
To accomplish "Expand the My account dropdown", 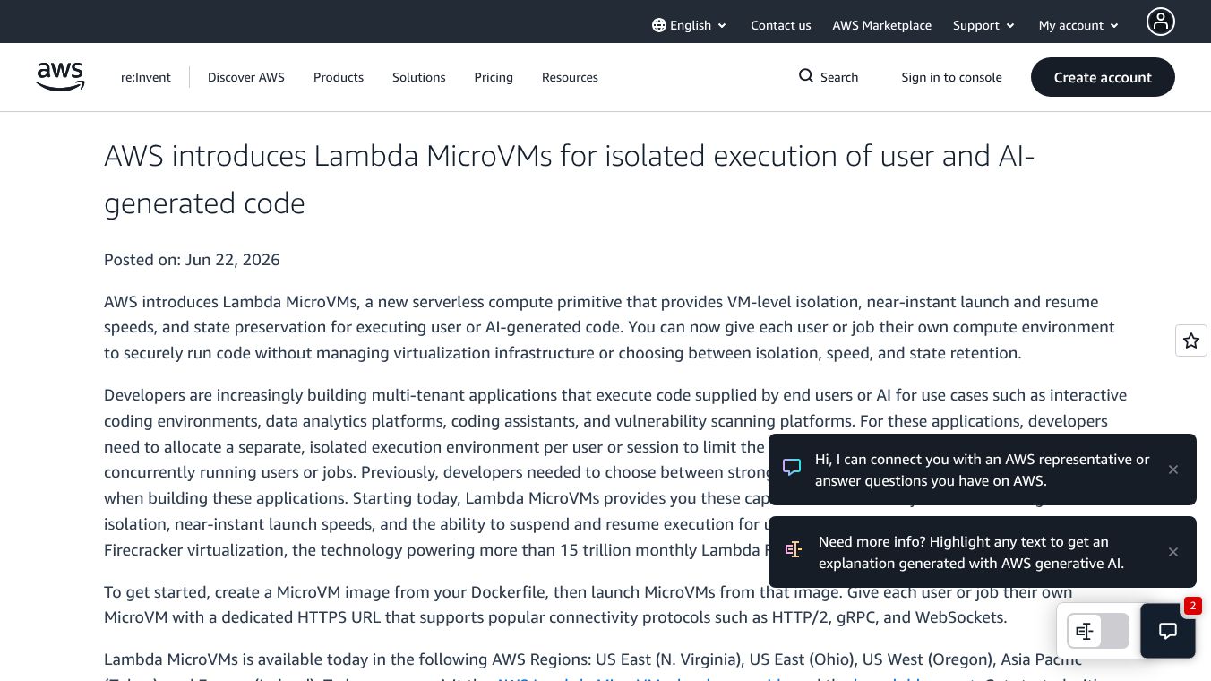I will pos(1078,25).
